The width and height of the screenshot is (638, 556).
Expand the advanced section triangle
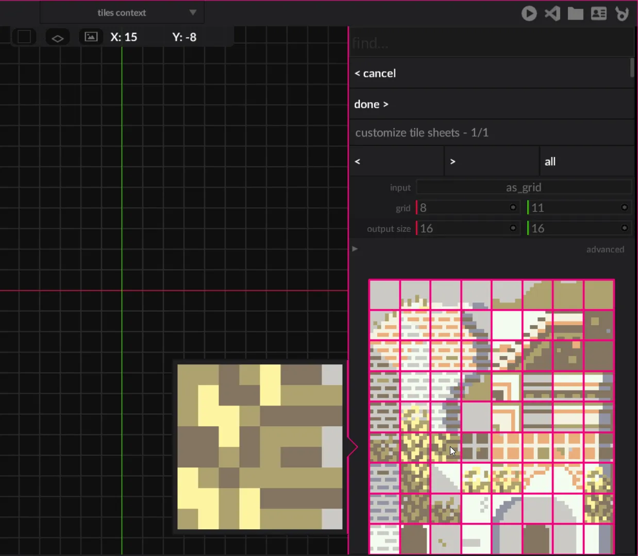click(355, 249)
